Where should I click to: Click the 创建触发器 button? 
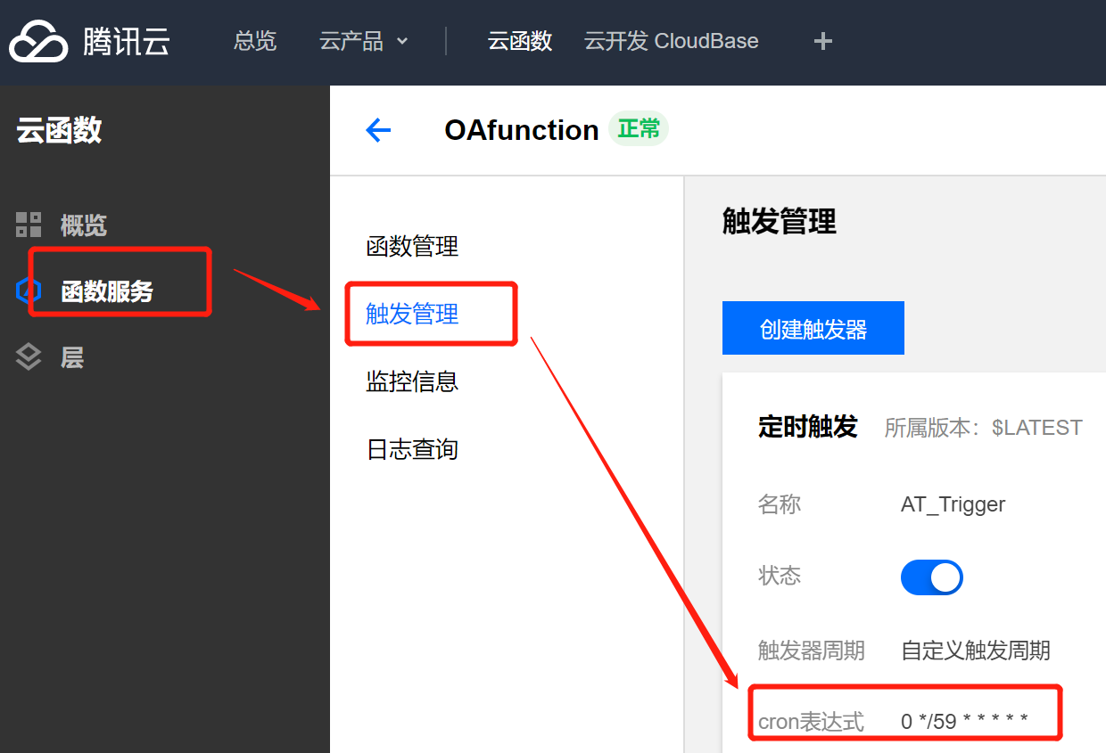(x=813, y=328)
